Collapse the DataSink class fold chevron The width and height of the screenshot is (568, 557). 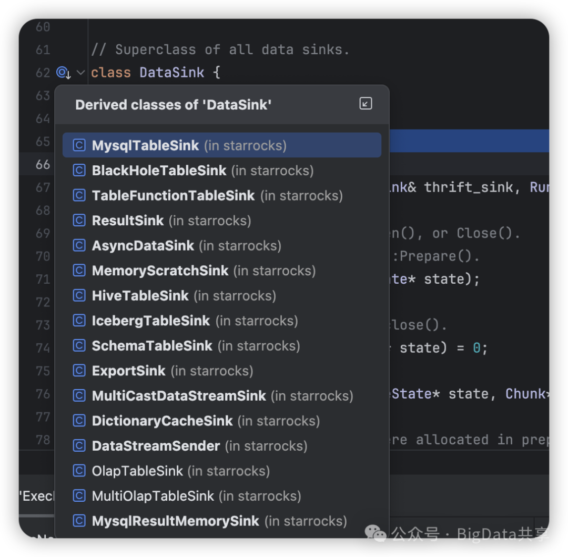[x=81, y=73]
